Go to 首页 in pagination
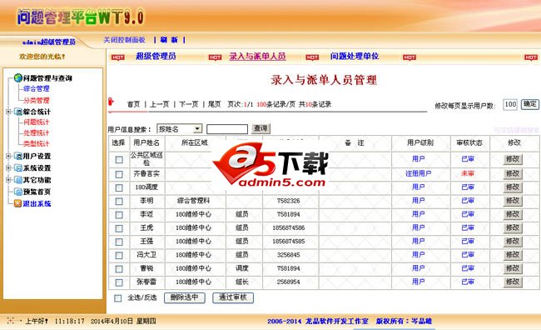 point(133,104)
